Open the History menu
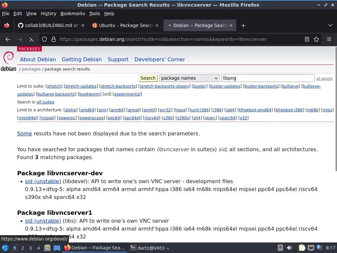Image resolution: width=337 pixels, height=253 pixels. [x=48, y=14]
